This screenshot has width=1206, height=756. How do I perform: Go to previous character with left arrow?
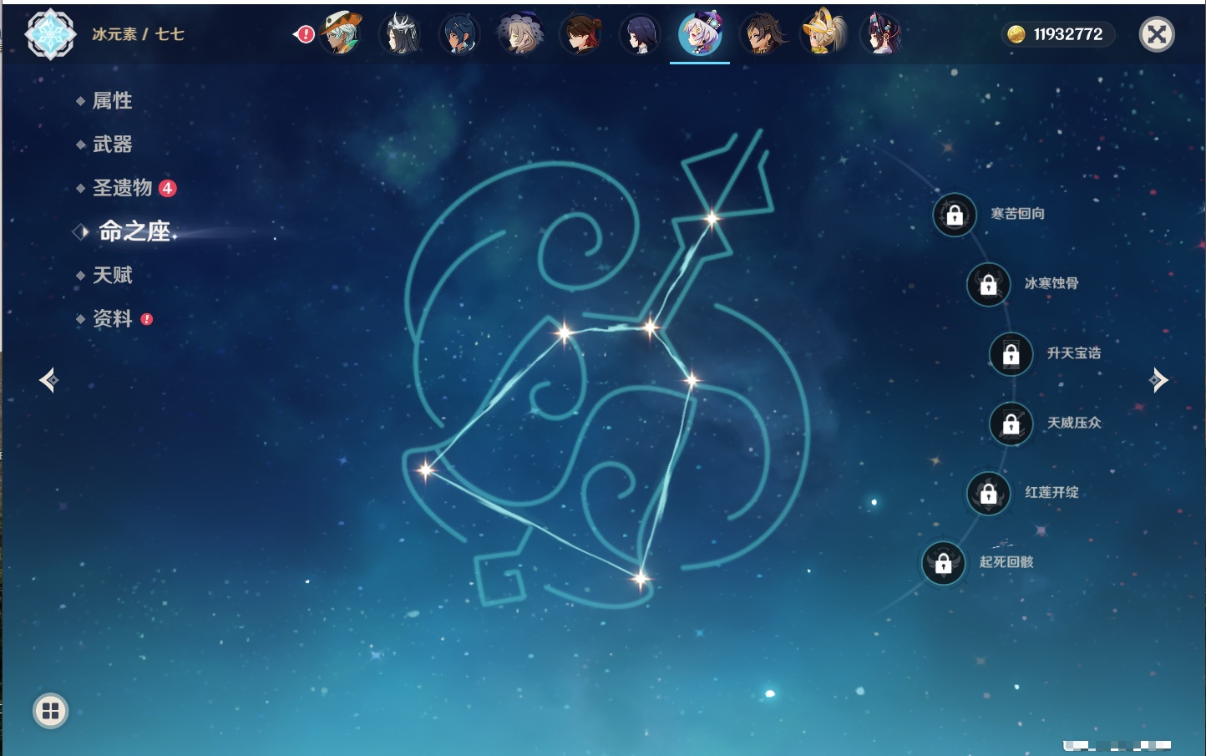click(48, 380)
